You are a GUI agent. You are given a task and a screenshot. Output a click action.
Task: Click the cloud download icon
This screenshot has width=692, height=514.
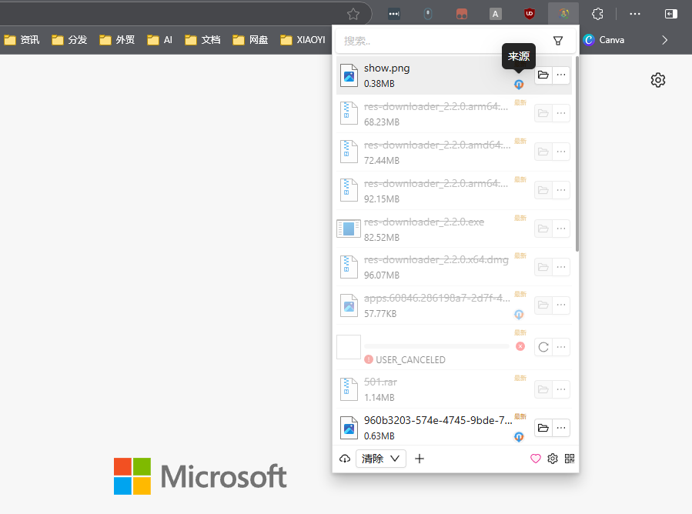click(345, 459)
